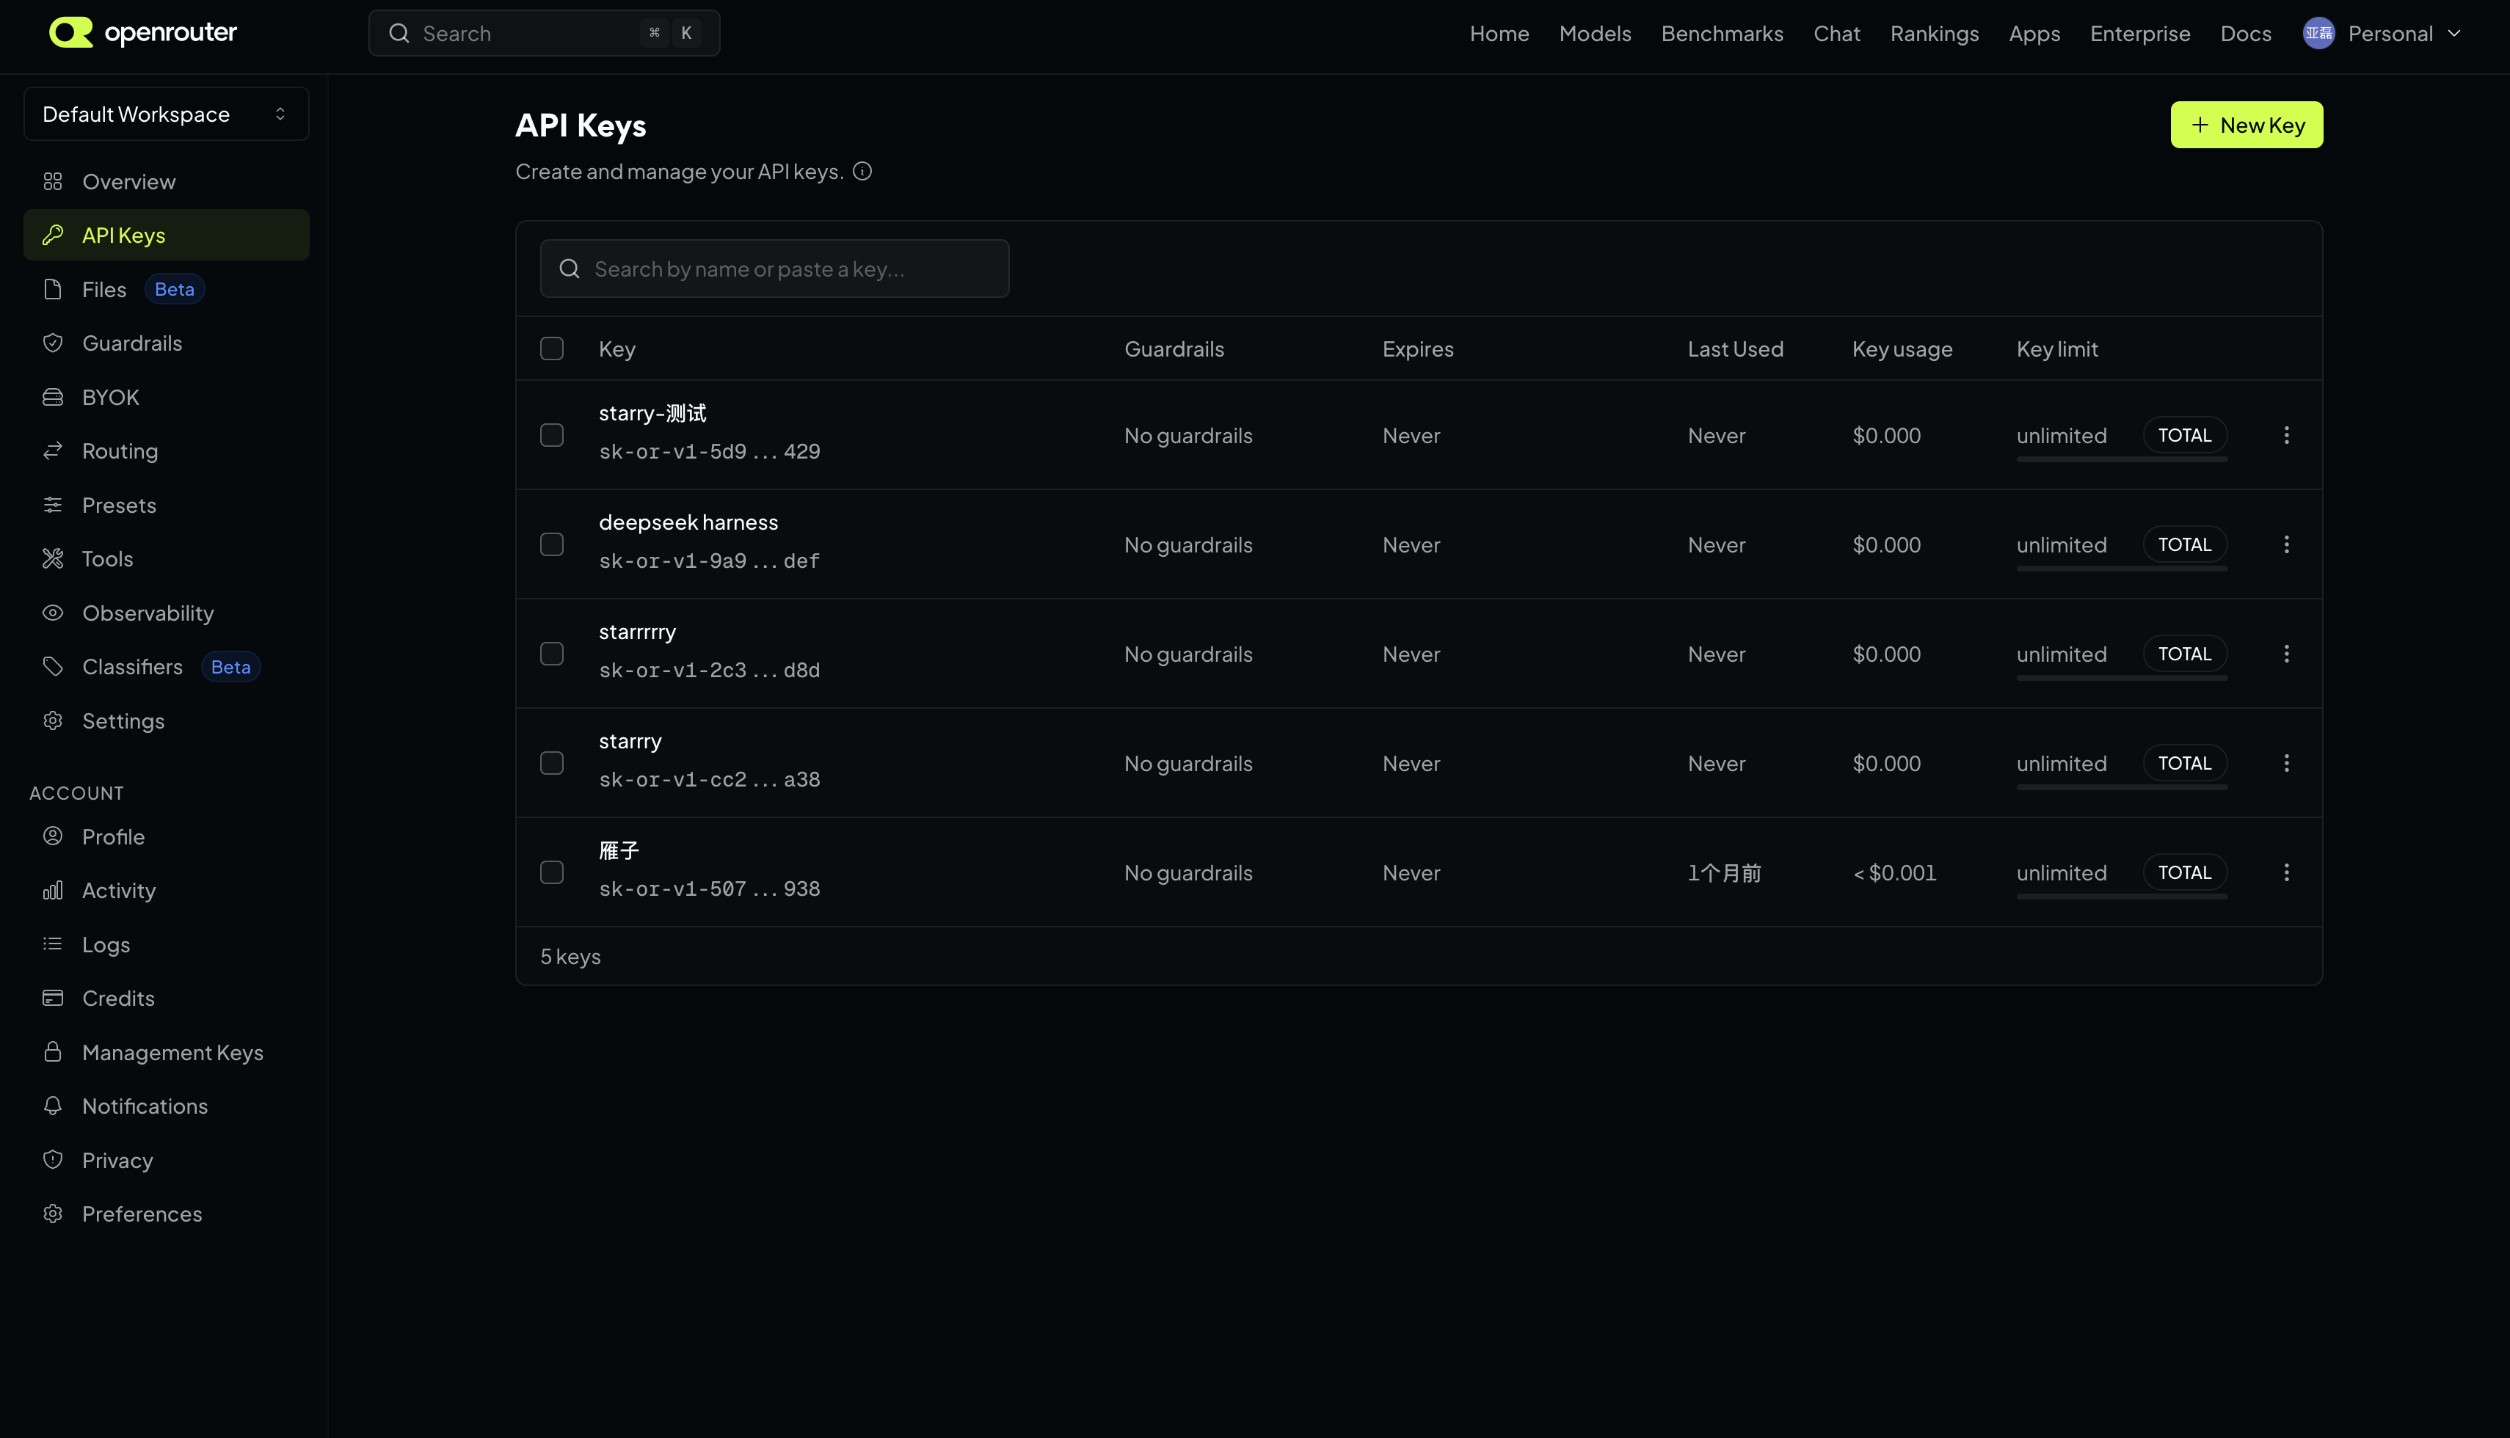Click the Credits card icon

(54, 999)
